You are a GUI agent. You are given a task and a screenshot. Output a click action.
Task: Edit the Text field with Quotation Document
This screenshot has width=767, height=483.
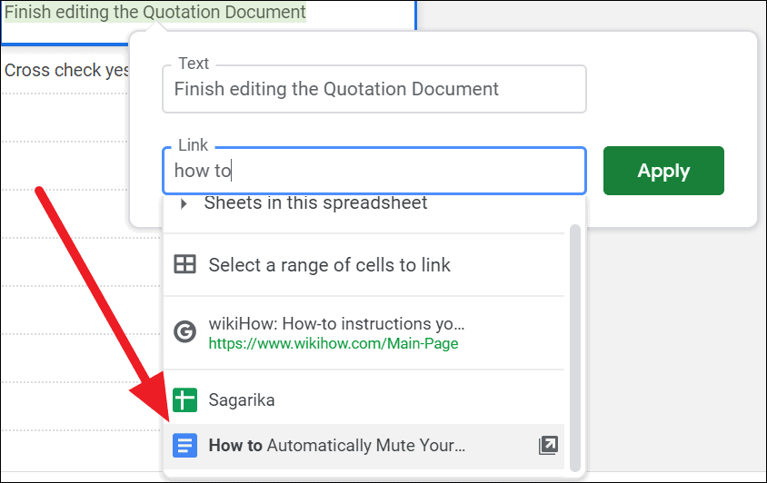374,89
